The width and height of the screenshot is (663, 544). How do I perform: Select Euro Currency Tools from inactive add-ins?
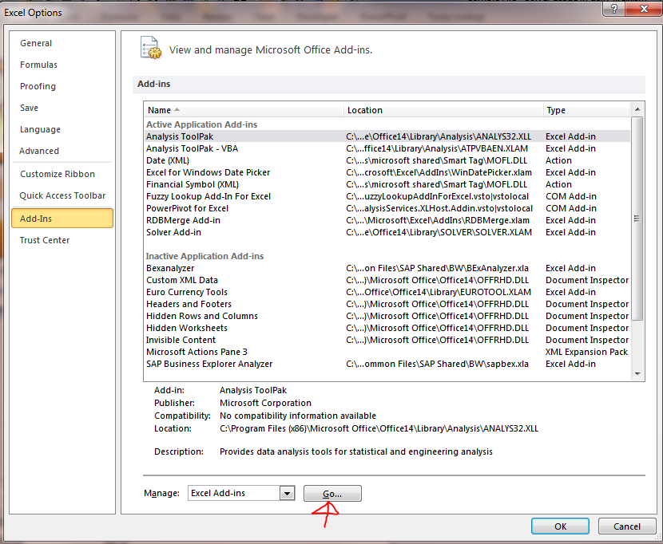point(186,292)
